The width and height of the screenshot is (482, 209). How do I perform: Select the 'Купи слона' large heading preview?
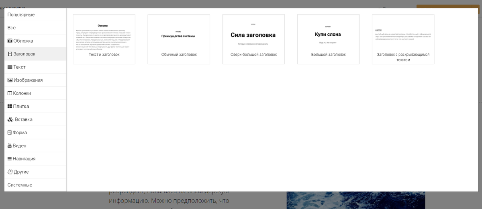pyautogui.click(x=328, y=35)
